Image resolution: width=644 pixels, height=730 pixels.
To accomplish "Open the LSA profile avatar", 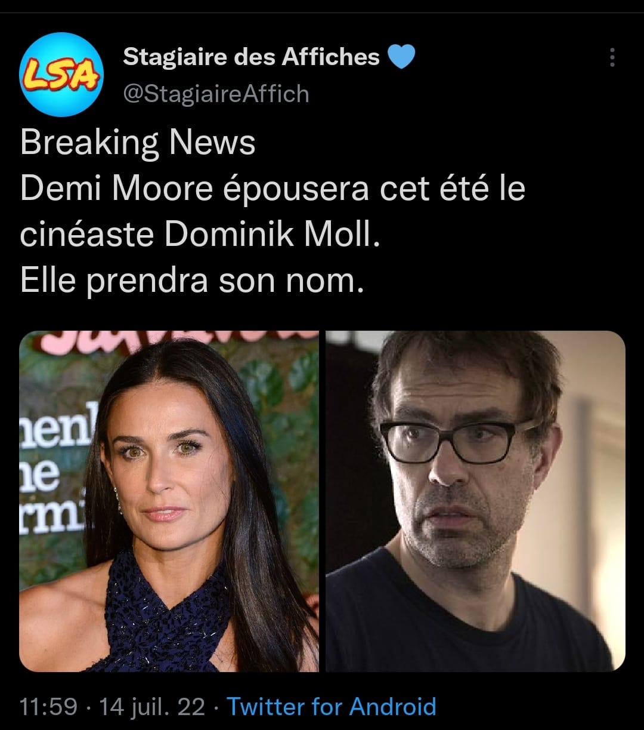I will [x=61, y=75].
